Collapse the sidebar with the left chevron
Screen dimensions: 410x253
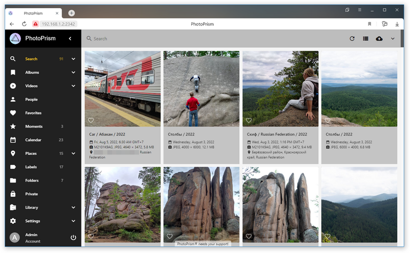pyautogui.click(x=70, y=39)
